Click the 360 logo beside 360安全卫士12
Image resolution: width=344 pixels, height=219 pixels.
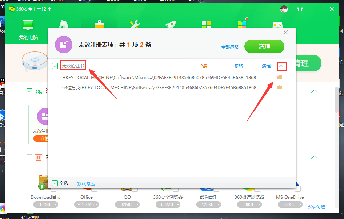[x=12, y=9]
